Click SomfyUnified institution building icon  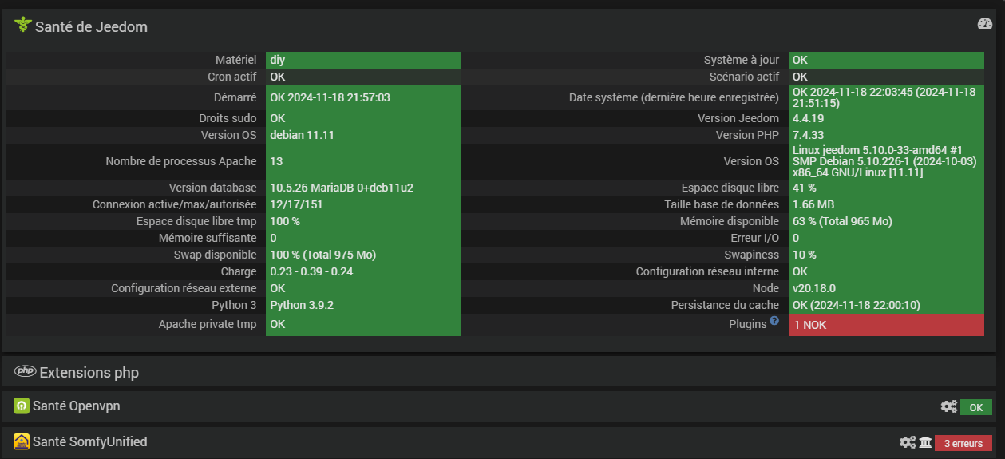click(925, 442)
